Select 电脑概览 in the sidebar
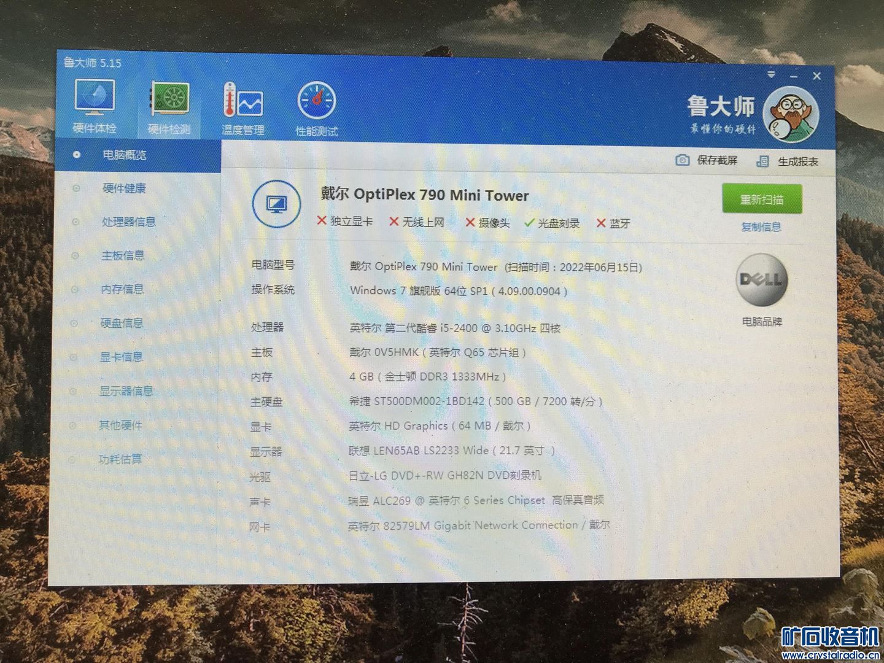The height and width of the screenshot is (663, 884). coord(138,155)
